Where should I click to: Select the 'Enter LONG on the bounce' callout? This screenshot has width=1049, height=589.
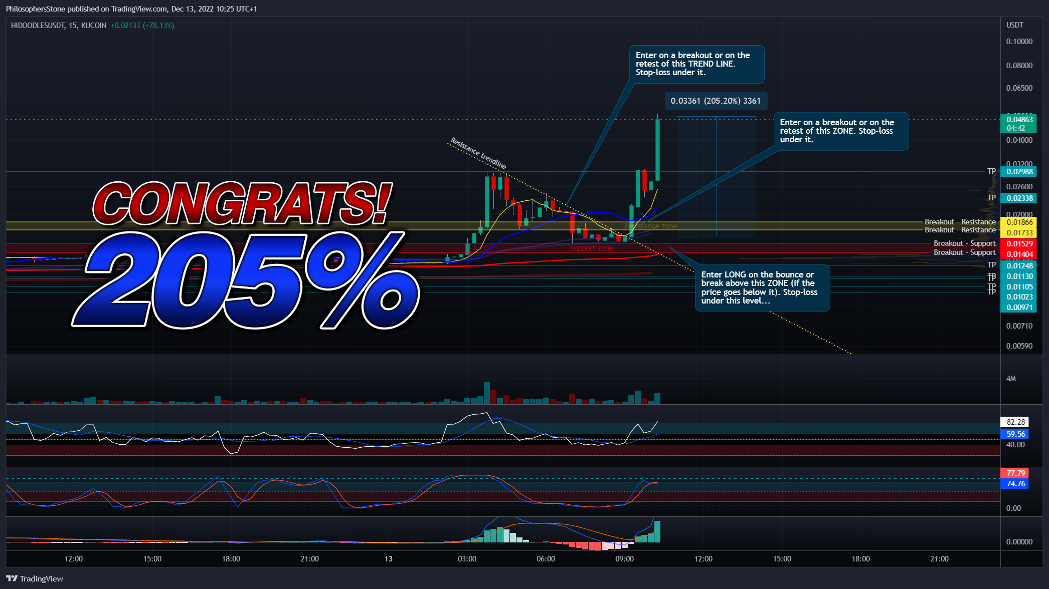click(762, 288)
